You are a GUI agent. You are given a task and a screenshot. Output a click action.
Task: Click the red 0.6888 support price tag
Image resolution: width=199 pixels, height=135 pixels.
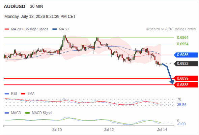coord(186,85)
